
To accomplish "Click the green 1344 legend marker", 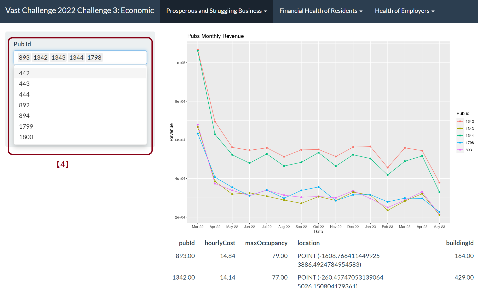I will pyautogui.click(x=460, y=136).
